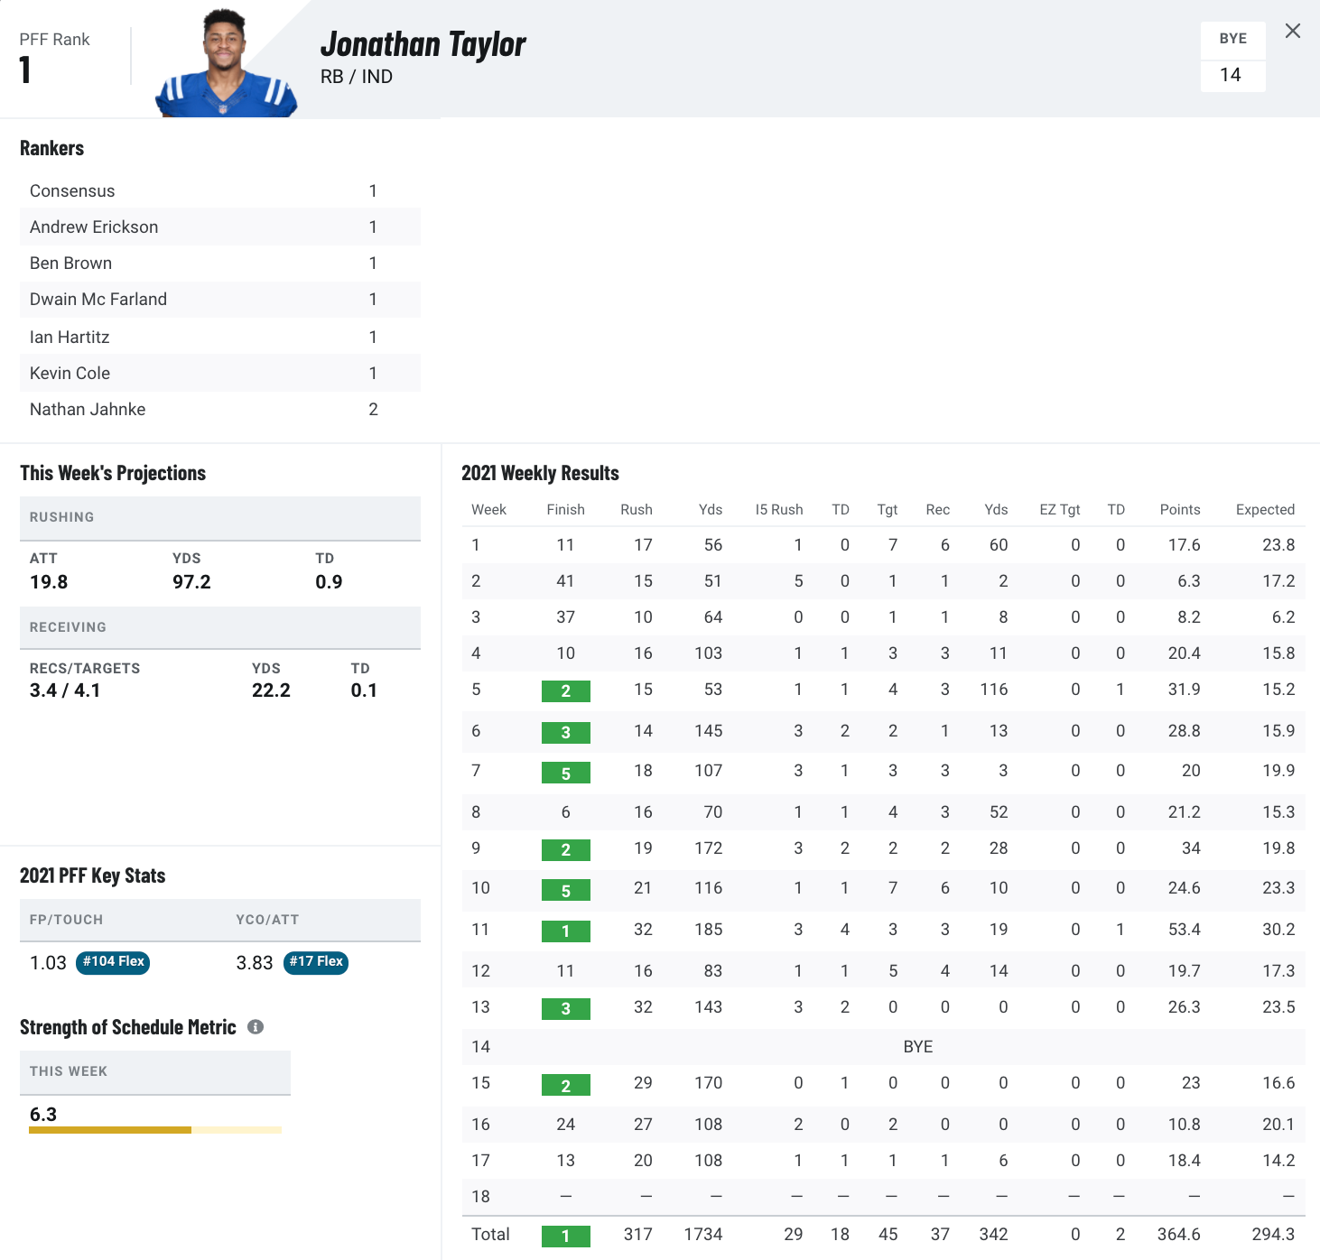This screenshot has height=1260, width=1320.
Task: Click the strength of schedule progress bar
Action: pos(155,1130)
